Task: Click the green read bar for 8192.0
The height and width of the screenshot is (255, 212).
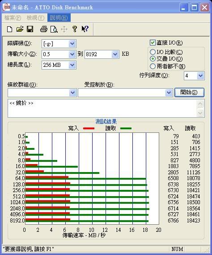Action: (x=87, y=221)
